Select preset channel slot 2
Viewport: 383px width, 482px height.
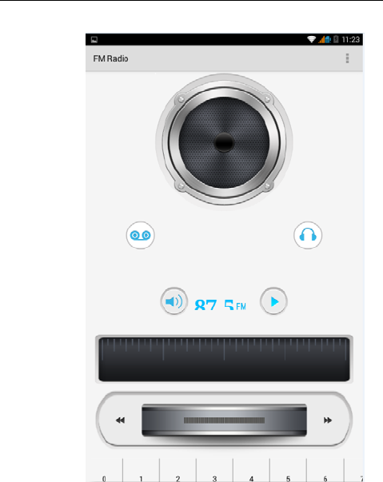(178, 470)
